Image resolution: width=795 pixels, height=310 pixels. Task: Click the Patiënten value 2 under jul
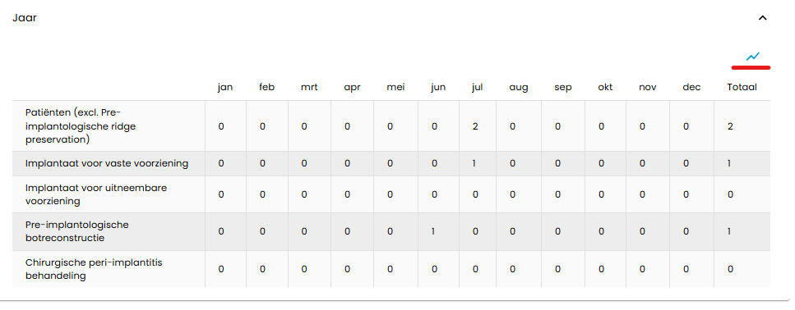[x=475, y=126]
